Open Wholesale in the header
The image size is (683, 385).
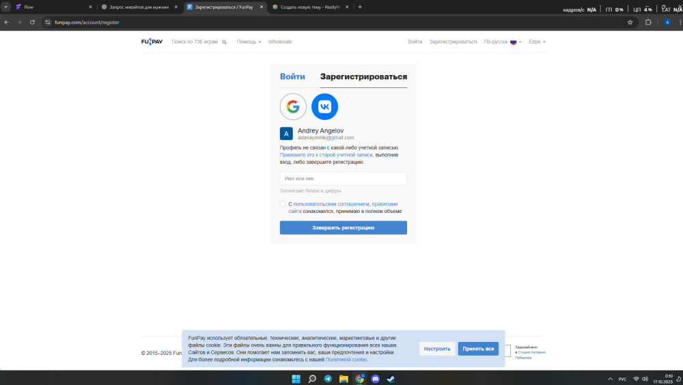[280, 42]
